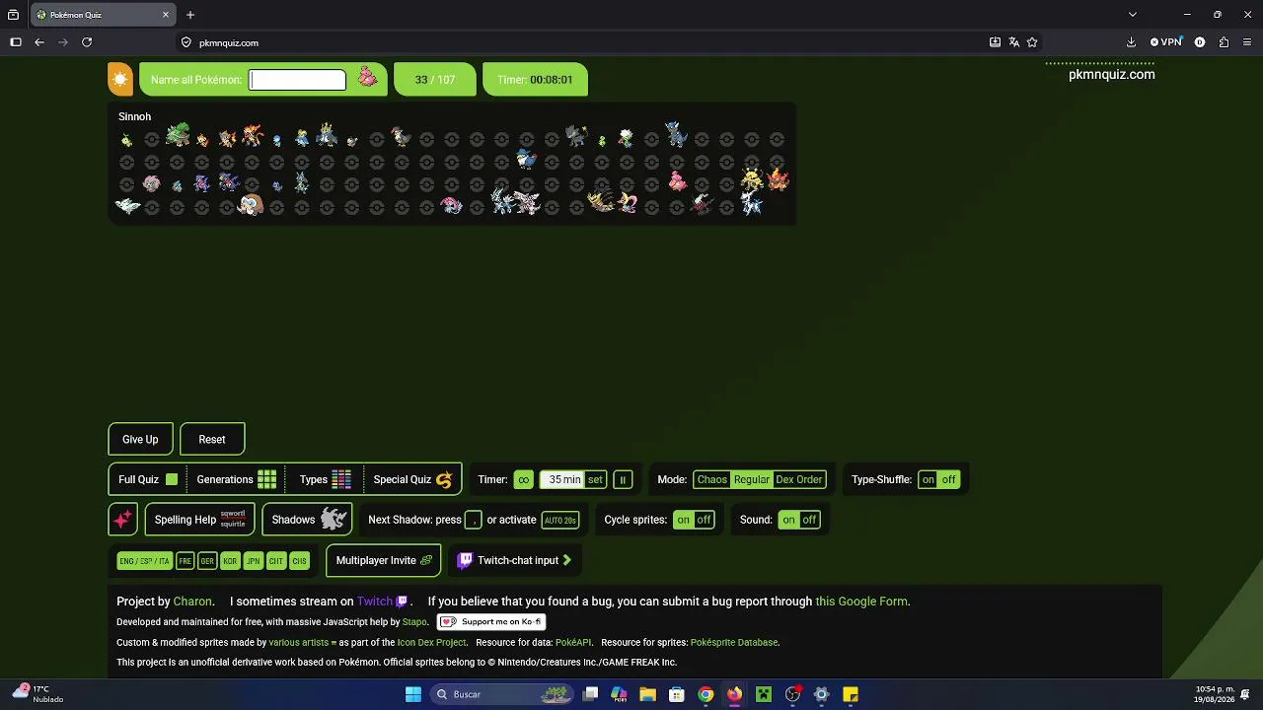Select ENG / ESP / ITA language
The width and height of the screenshot is (1263, 710).
point(144,561)
